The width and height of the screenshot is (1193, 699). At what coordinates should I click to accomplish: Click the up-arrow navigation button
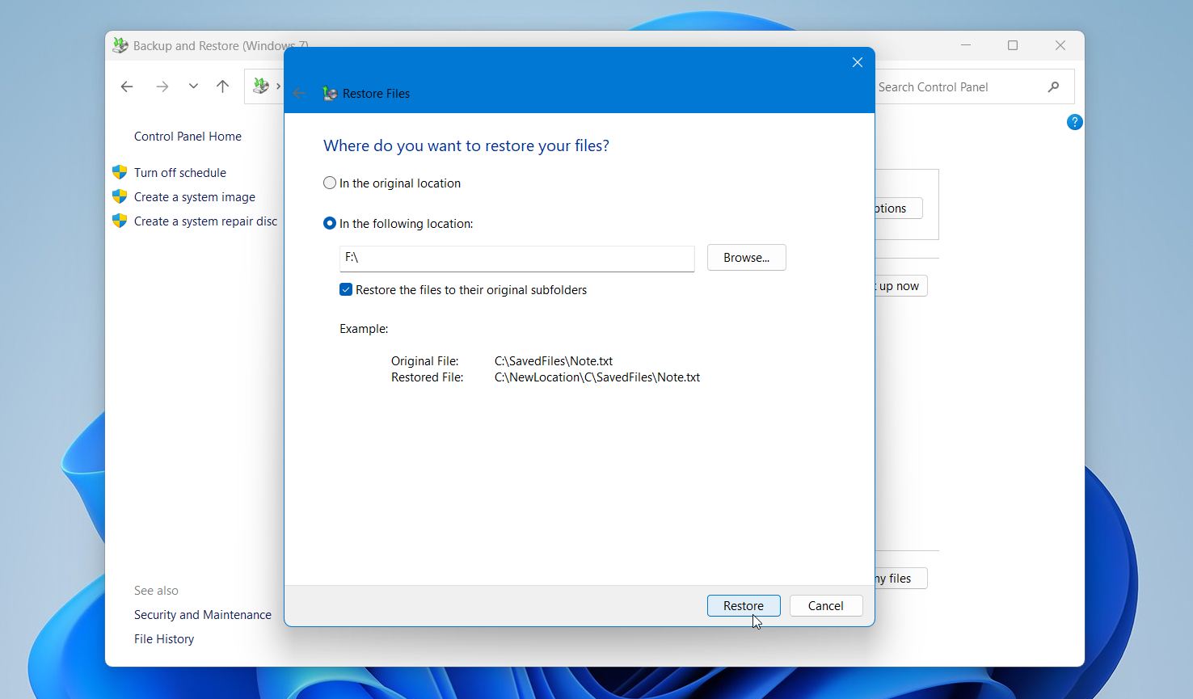click(223, 86)
